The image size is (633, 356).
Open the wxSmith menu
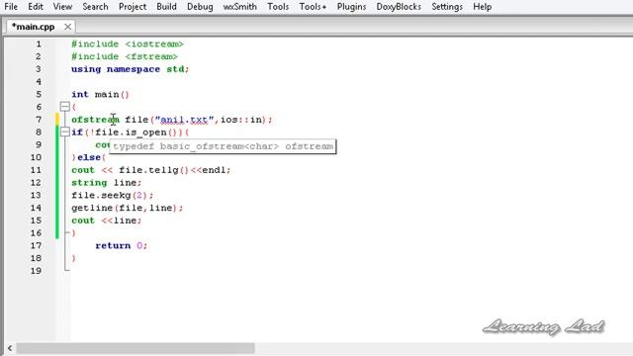click(239, 7)
